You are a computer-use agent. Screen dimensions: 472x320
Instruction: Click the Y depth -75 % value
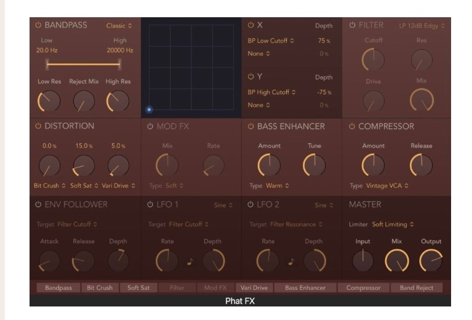[324, 92]
